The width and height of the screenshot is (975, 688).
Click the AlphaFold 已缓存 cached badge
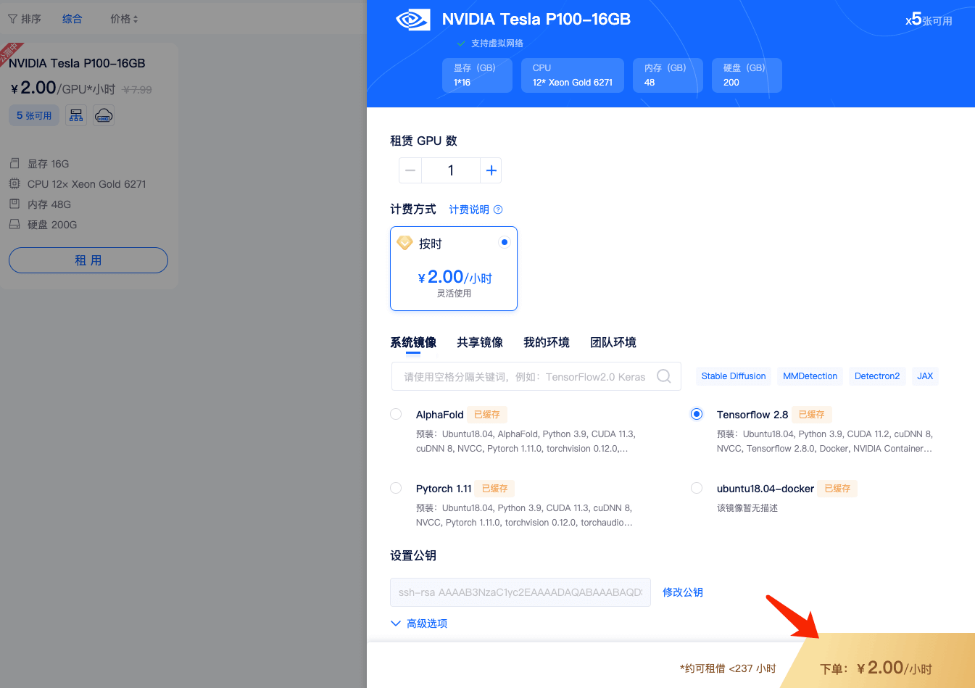[x=487, y=415]
